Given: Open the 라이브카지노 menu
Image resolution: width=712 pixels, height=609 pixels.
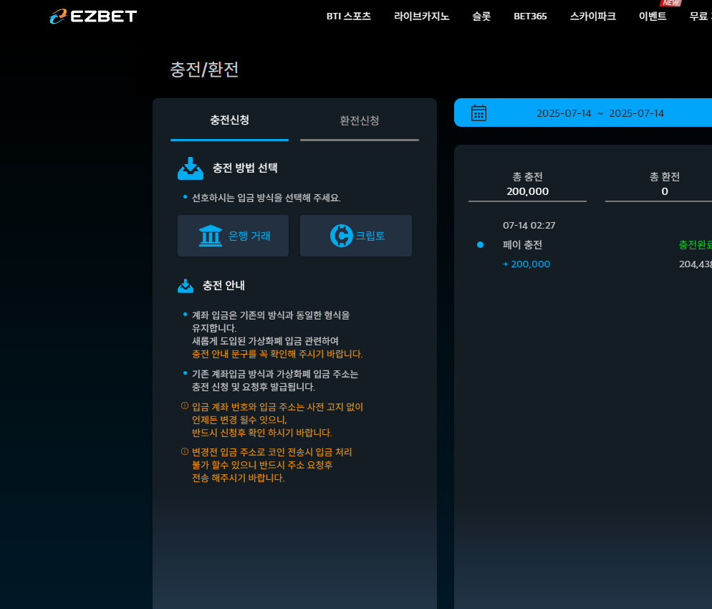Looking at the screenshot, I should click(421, 16).
